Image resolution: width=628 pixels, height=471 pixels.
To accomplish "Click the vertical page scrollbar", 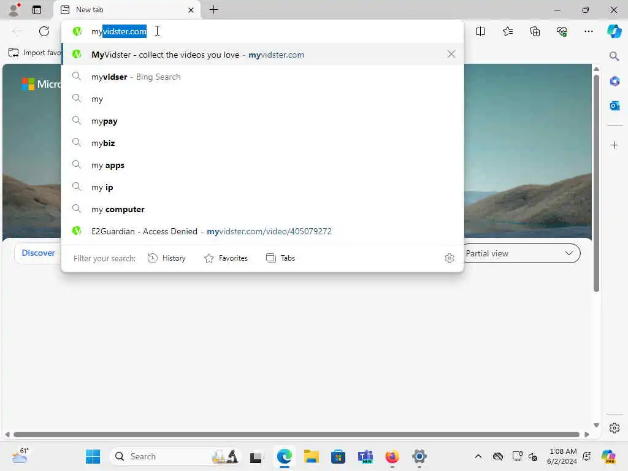I will pos(596,182).
